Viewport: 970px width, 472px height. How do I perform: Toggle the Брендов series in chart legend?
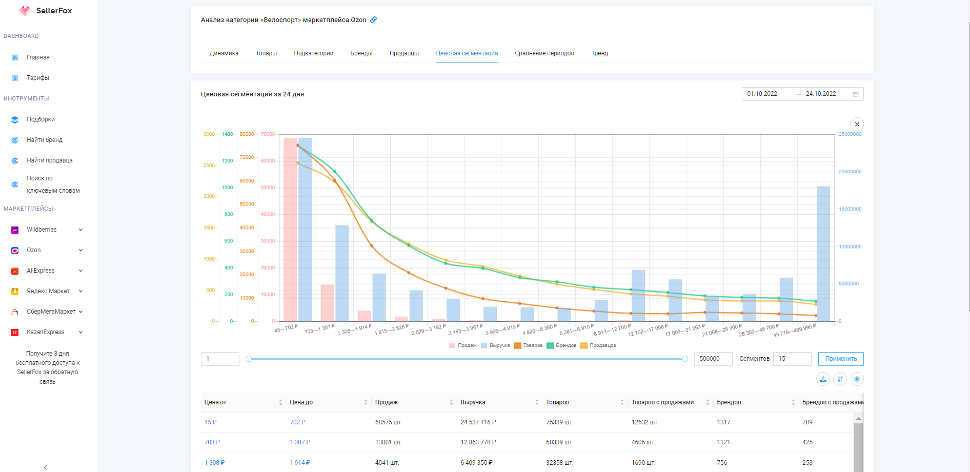(561, 345)
